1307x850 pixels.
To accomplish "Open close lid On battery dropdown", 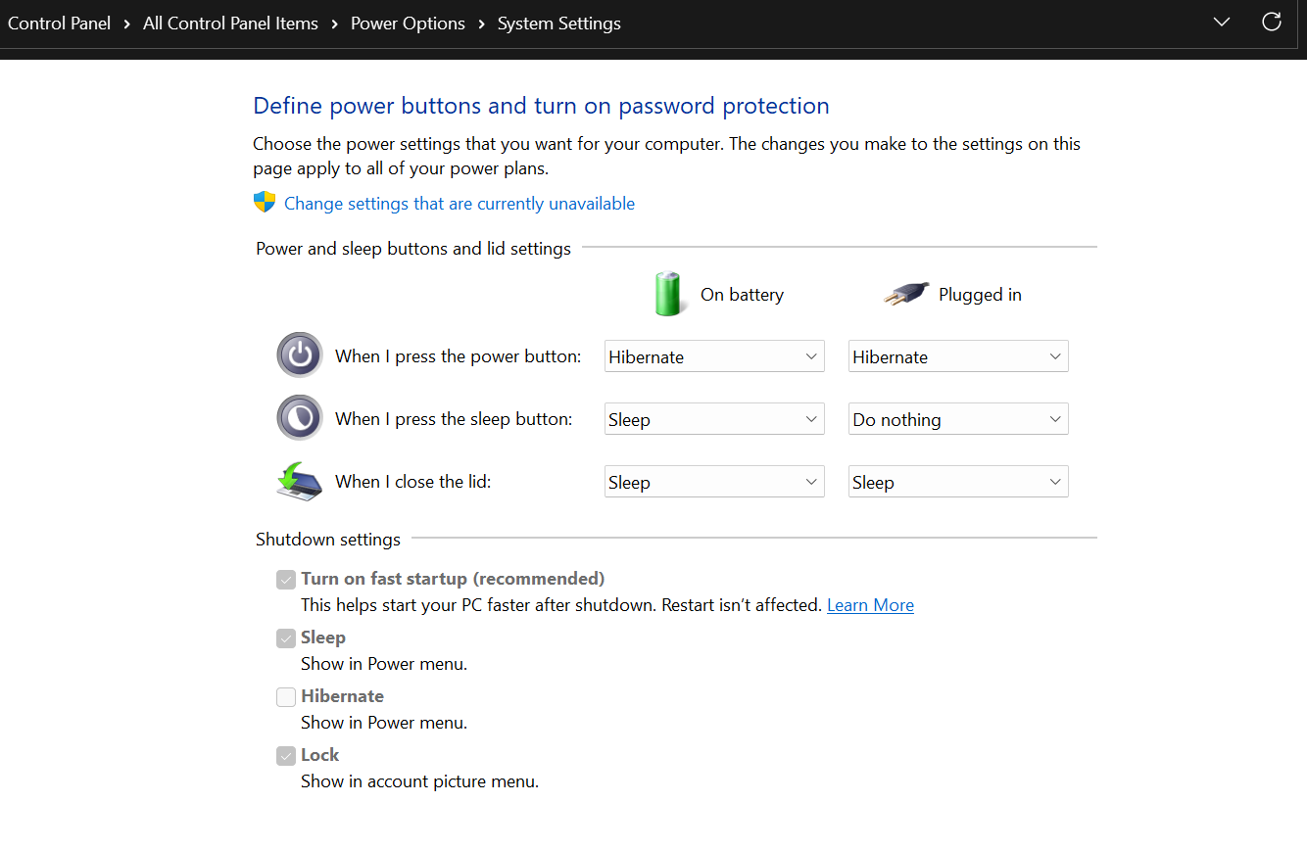I will click(x=713, y=482).
